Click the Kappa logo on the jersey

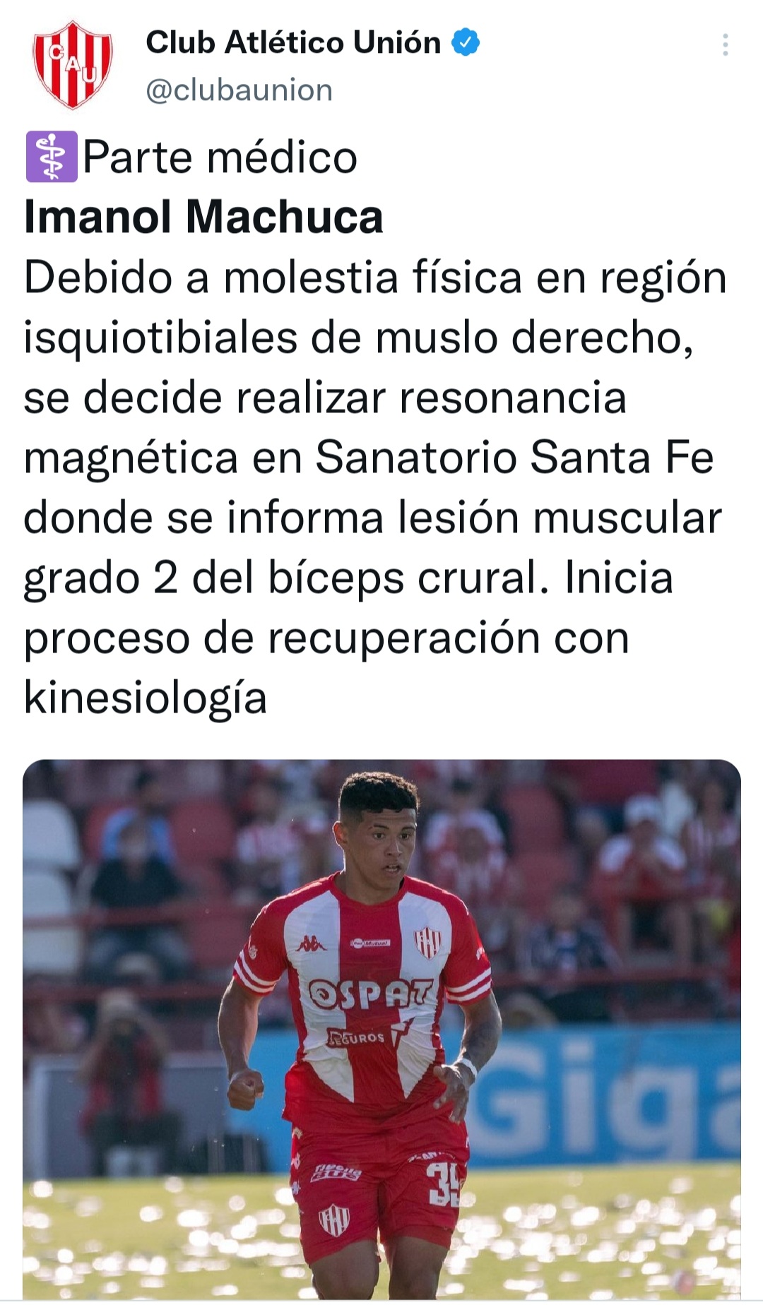click(x=310, y=943)
